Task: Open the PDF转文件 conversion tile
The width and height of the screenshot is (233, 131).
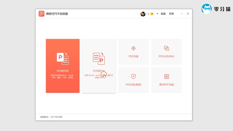Action: pos(63,66)
